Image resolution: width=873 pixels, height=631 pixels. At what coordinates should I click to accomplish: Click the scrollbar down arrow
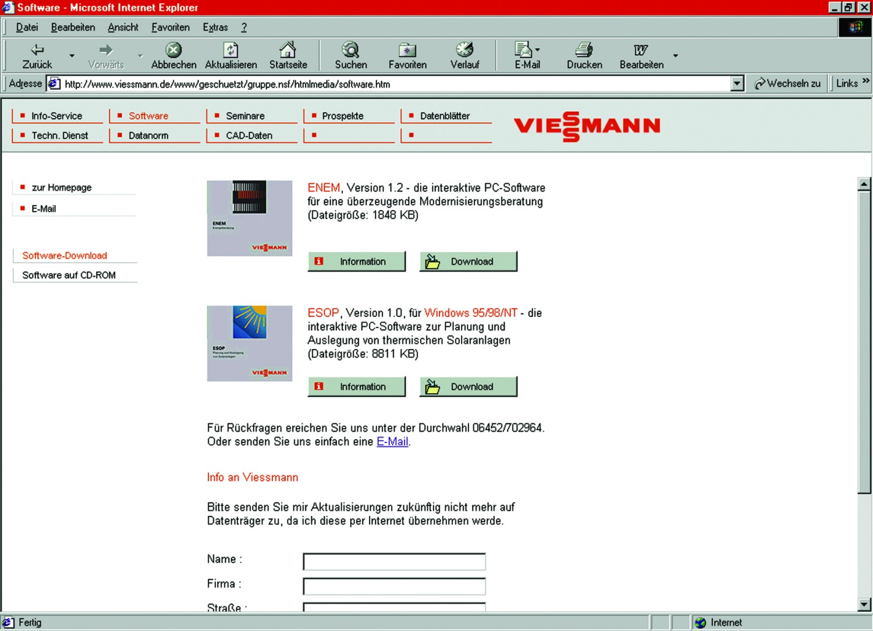864,605
